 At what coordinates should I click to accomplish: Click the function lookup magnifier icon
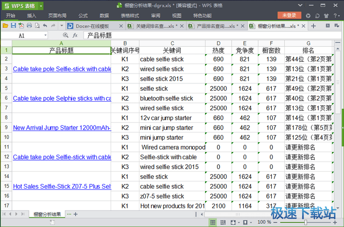pyautogui.click(x=66, y=35)
